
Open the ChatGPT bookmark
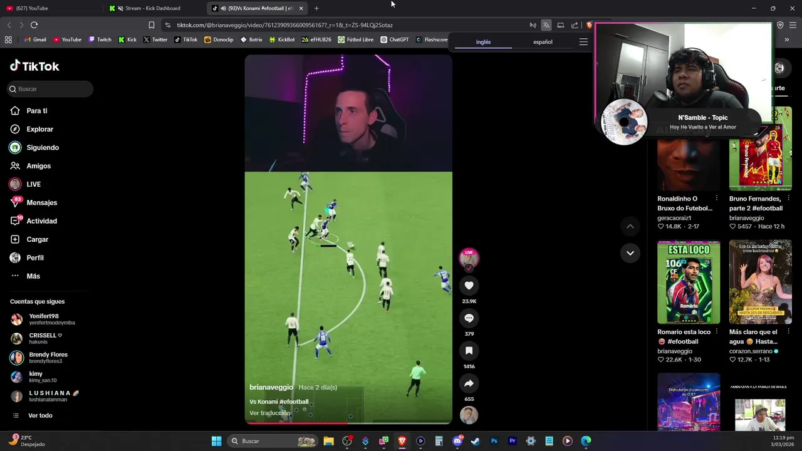[x=395, y=39]
